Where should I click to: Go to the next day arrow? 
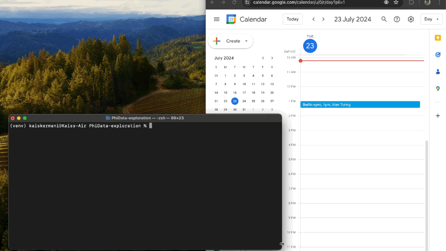(x=323, y=19)
